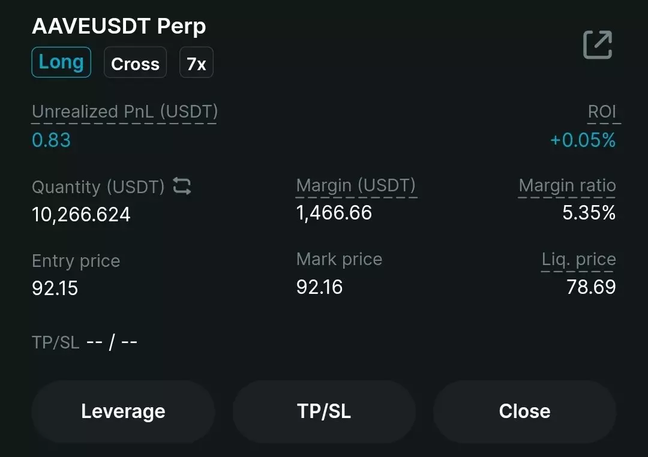
Task: Open AAVEUSDT Perp contract title
Action: point(119,27)
